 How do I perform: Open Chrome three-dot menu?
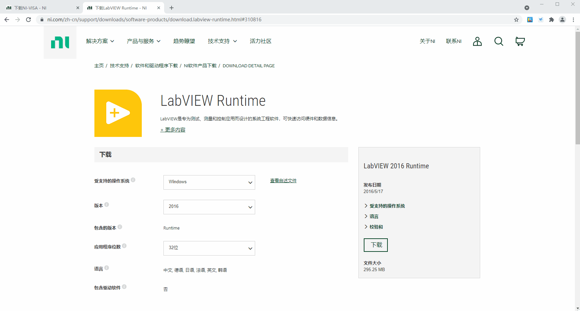click(573, 20)
